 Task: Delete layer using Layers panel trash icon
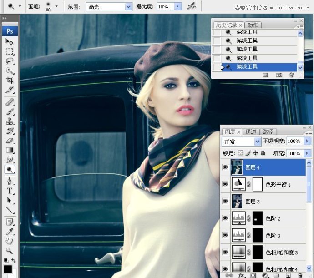(300, 275)
